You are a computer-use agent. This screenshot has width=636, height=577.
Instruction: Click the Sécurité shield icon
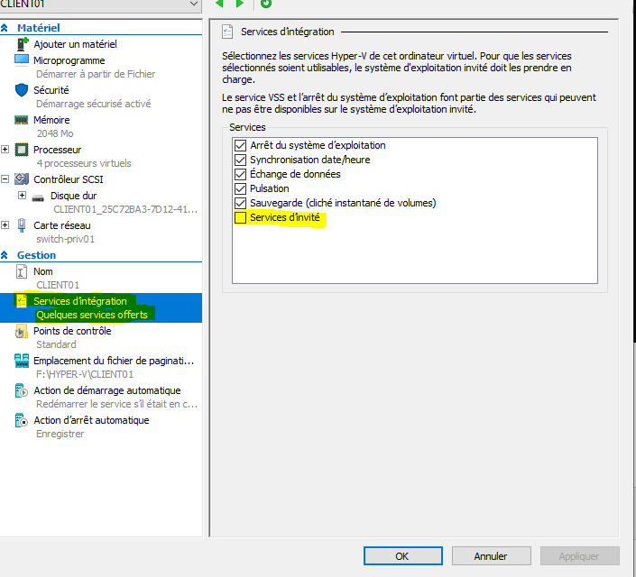click(x=22, y=90)
